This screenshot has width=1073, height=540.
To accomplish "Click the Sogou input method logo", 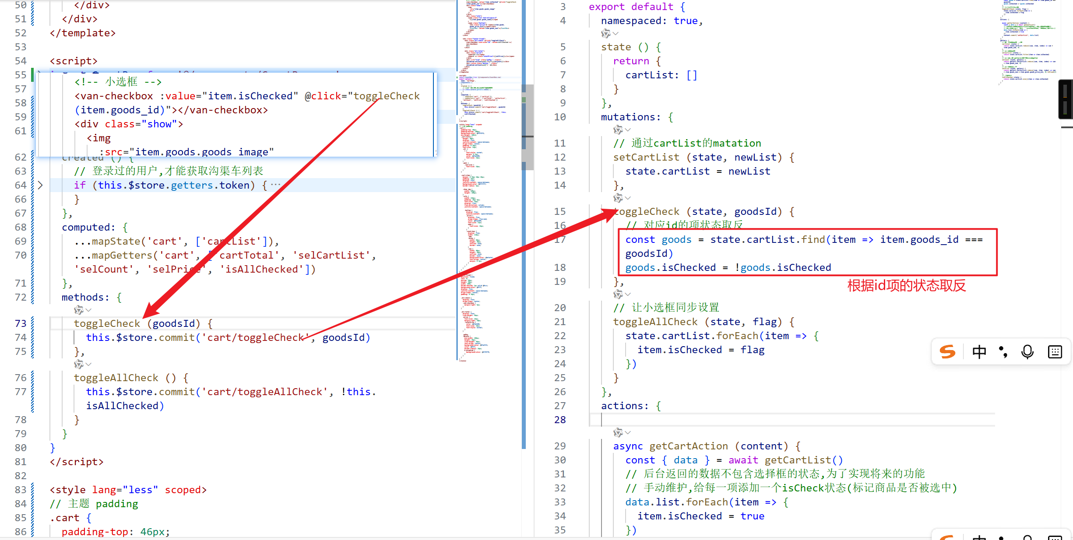I will coord(947,351).
